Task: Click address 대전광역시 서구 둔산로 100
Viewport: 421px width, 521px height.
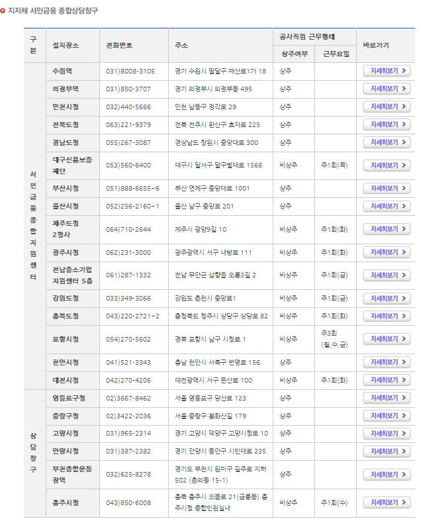Action: 213,381
